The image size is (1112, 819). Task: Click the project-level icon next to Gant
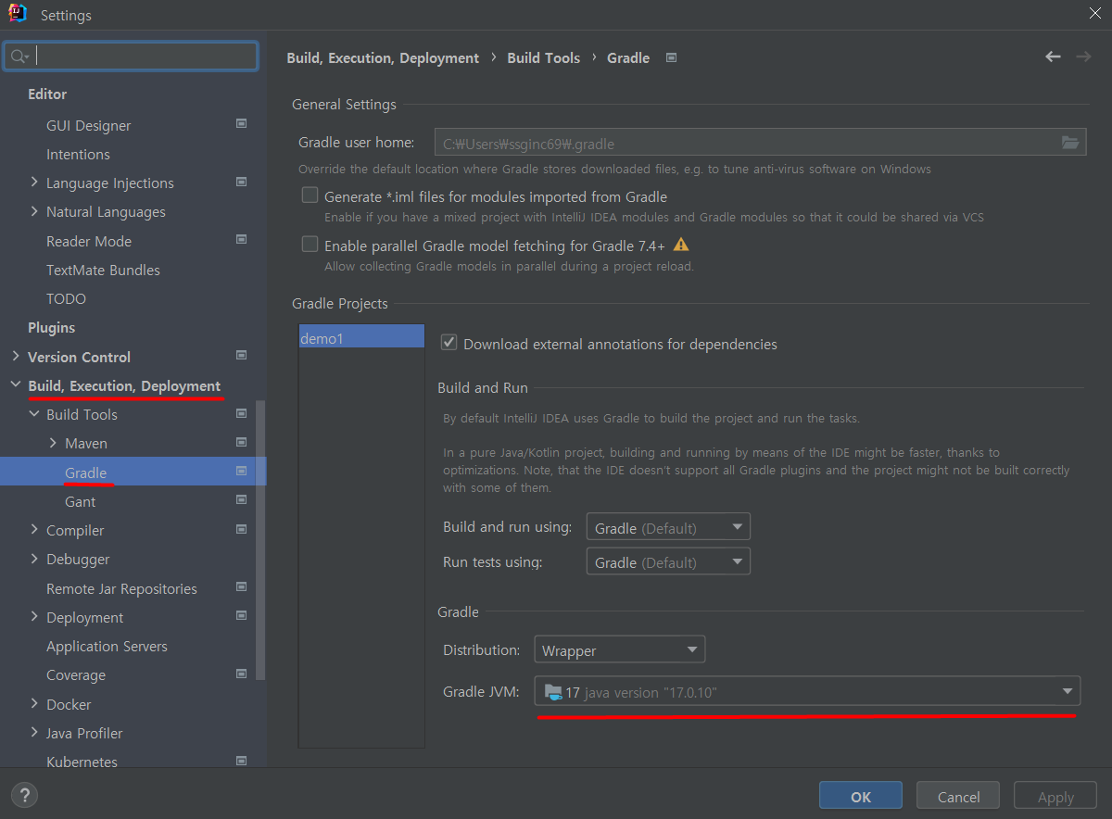point(241,500)
